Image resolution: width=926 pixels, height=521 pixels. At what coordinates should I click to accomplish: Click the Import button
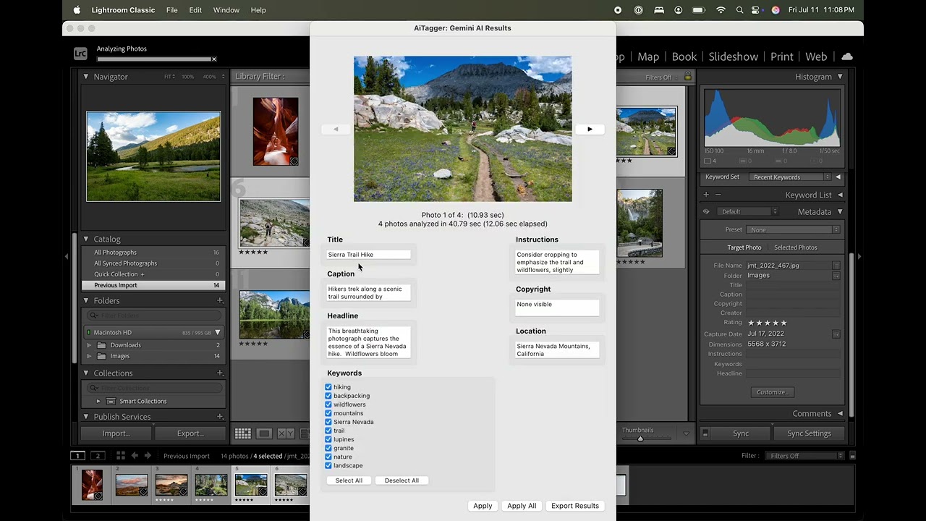(116, 433)
